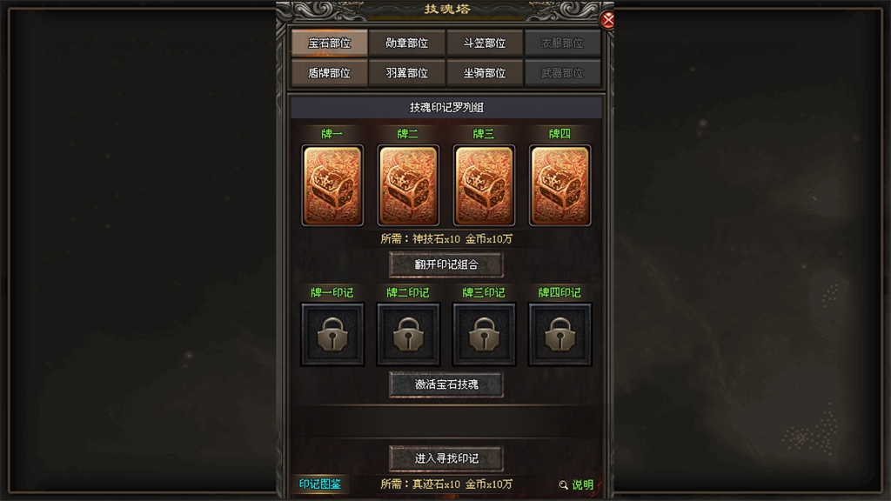Select the locked 牌二印记 padlock slot

point(408,334)
